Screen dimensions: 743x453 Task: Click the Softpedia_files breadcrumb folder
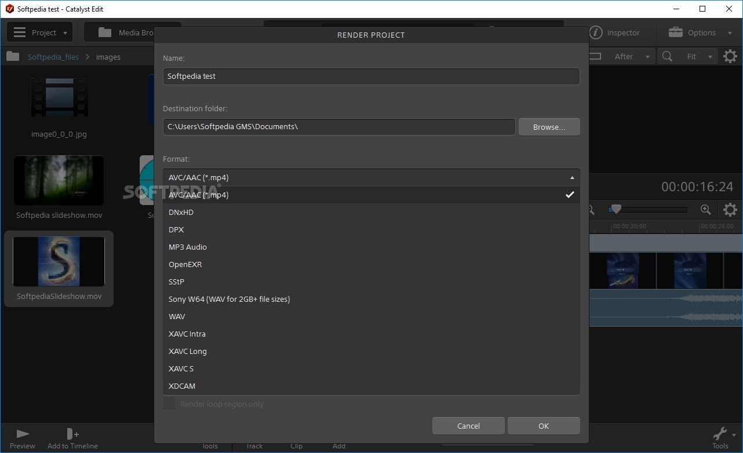(54, 57)
